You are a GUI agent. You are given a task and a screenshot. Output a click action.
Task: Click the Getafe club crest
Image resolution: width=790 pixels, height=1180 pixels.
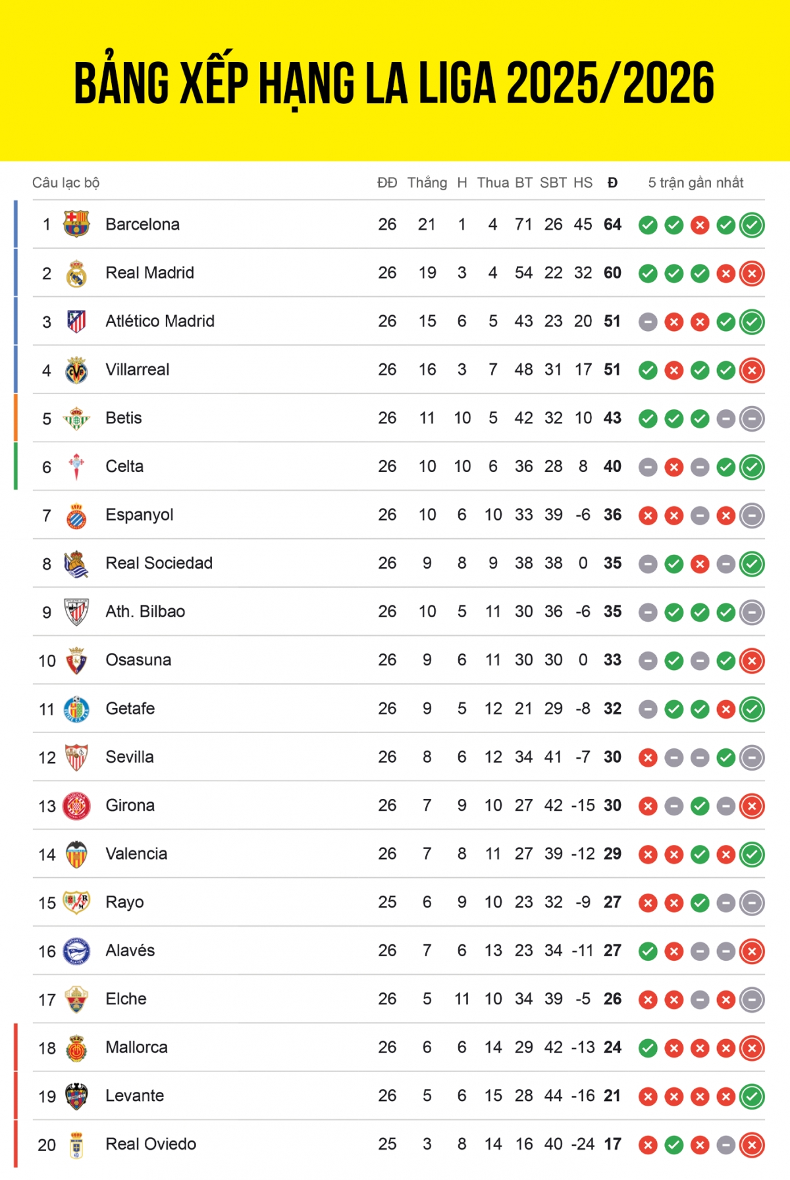click(x=76, y=709)
